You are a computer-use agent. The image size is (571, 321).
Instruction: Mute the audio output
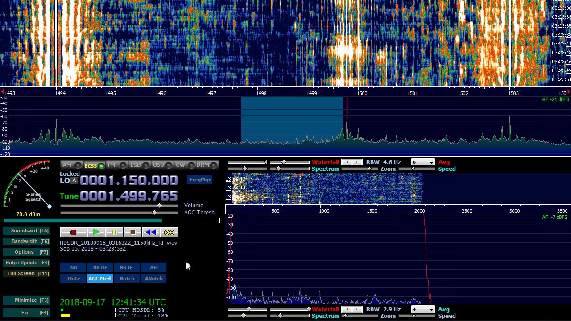tap(74, 279)
